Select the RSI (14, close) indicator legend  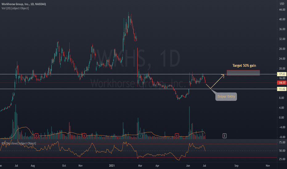19,143
